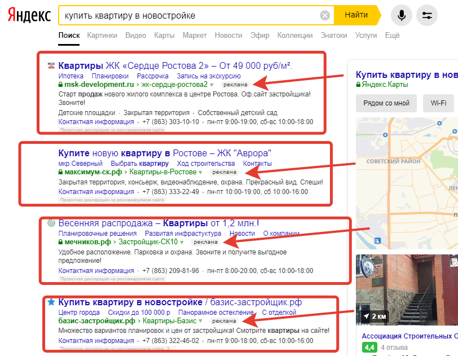This screenshot has width=458, height=356.
Task: Expand the Ещё menu
Action: click(x=392, y=36)
